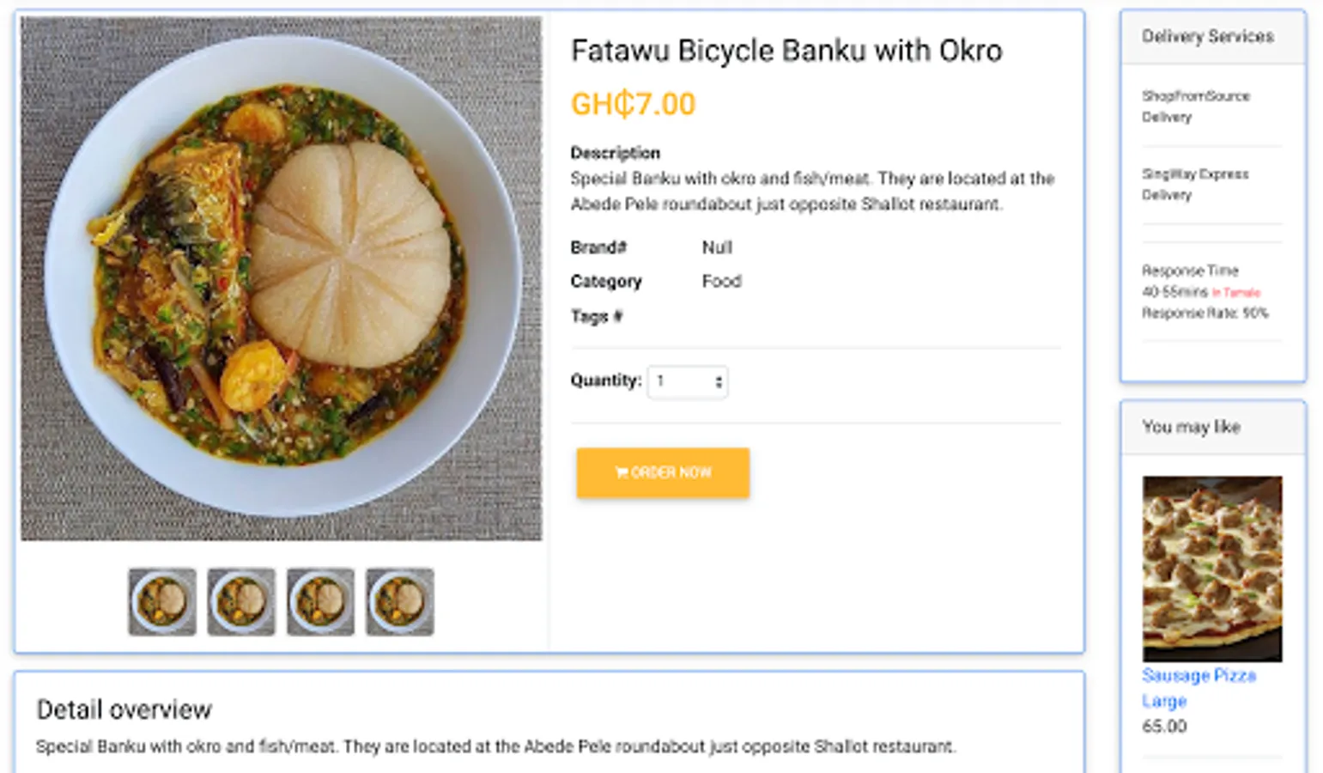The height and width of the screenshot is (773, 1323).
Task: Choose SingWay Express Delivery service
Action: pyautogui.click(x=1194, y=185)
